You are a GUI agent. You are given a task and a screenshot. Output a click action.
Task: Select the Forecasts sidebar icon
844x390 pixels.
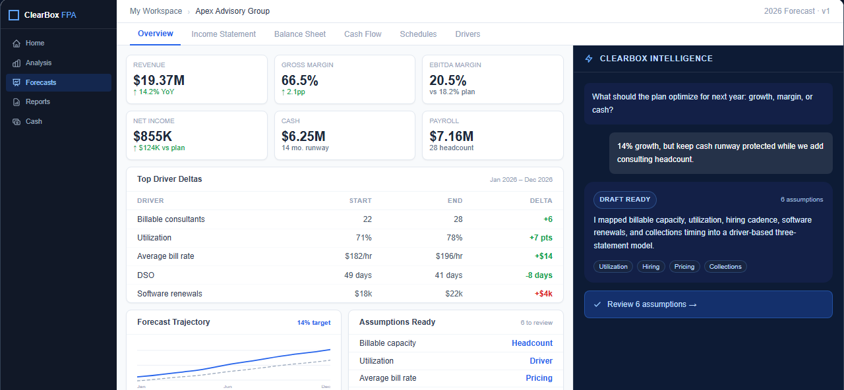click(16, 83)
